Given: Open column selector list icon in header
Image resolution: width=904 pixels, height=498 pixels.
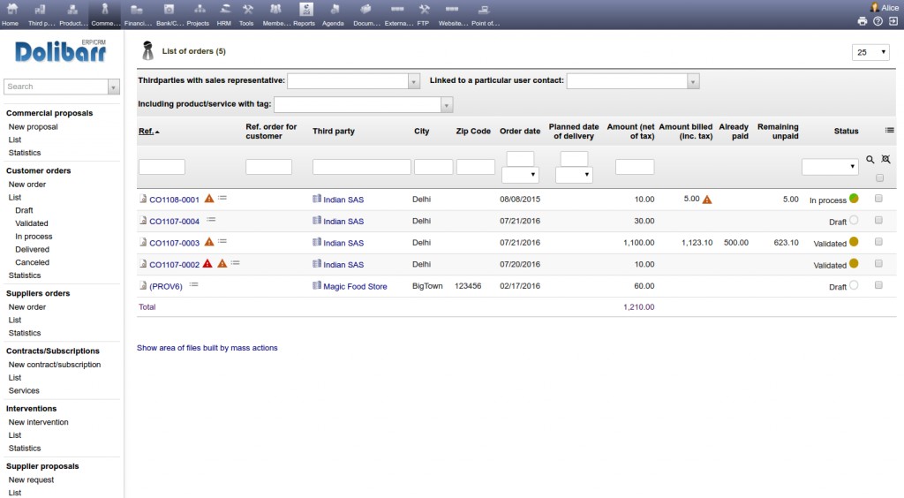Looking at the screenshot, I should pos(889,131).
